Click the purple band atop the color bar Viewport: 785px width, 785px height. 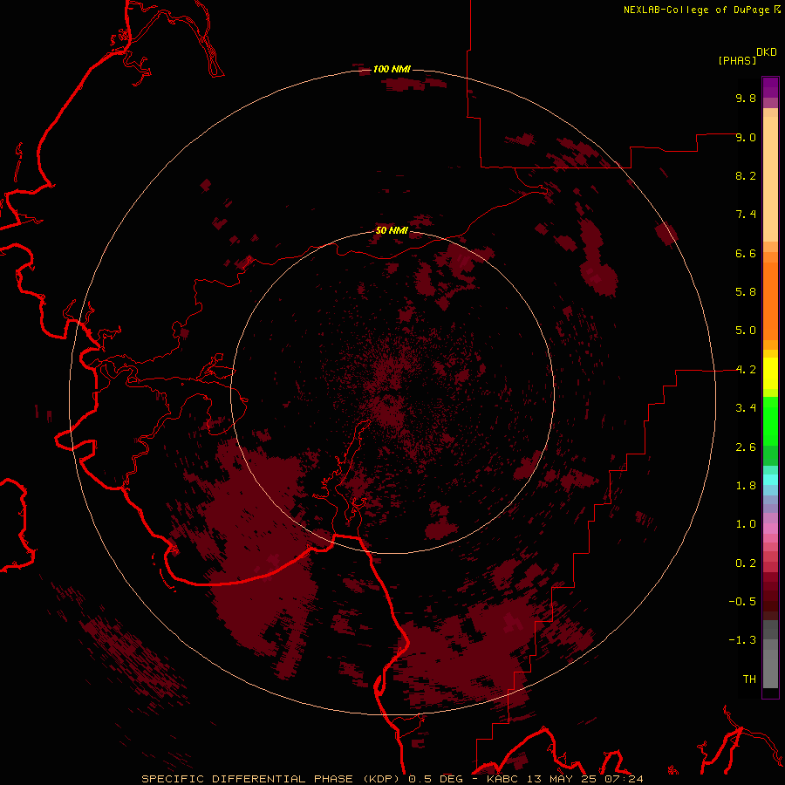pyautogui.click(x=770, y=87)
